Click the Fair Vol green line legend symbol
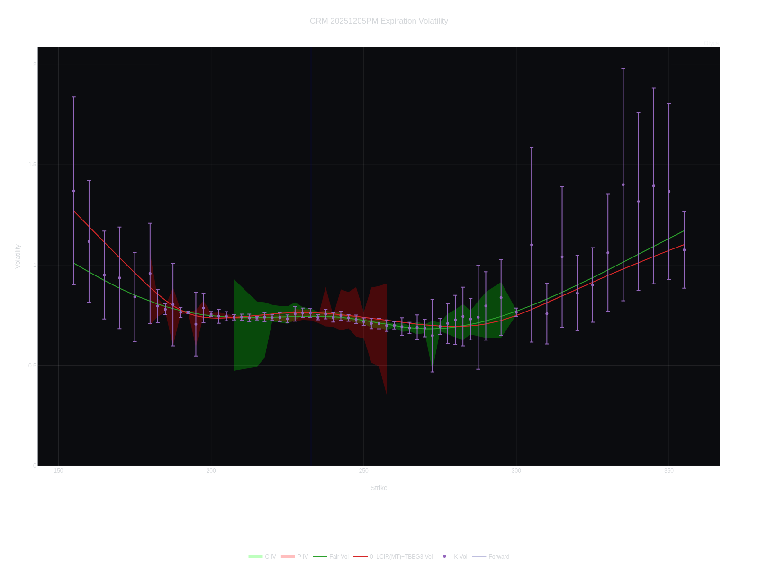758x569 pixels. coord(320,556)
